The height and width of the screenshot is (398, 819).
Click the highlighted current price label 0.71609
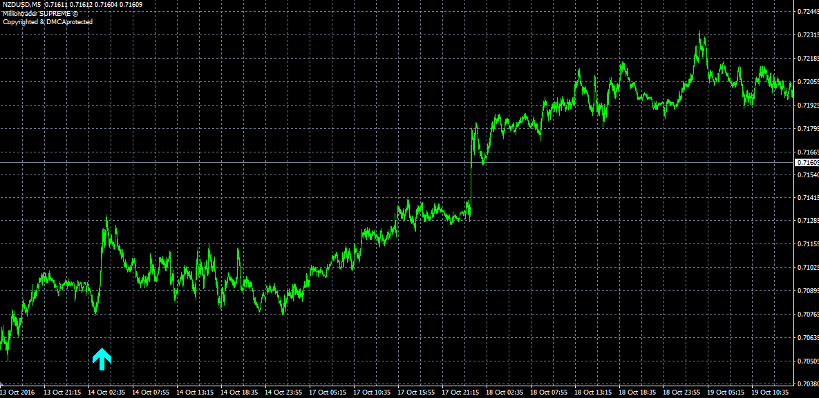pos(807,163)
